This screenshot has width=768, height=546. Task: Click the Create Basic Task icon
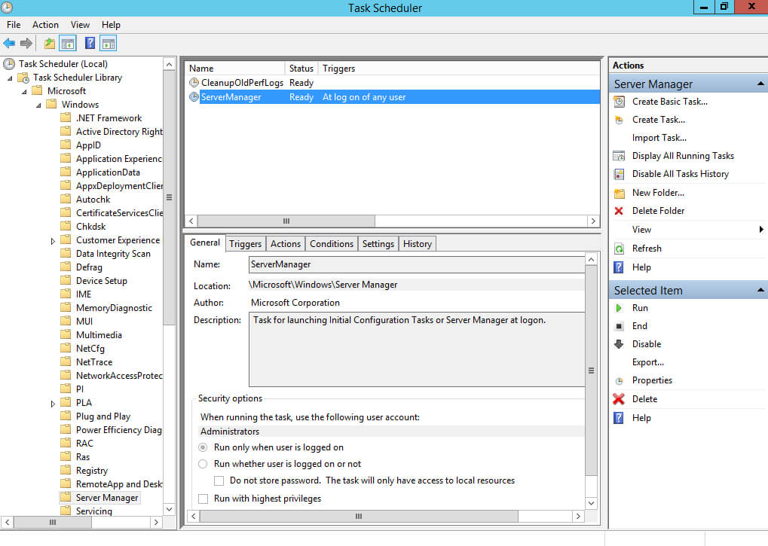[619, 102]
